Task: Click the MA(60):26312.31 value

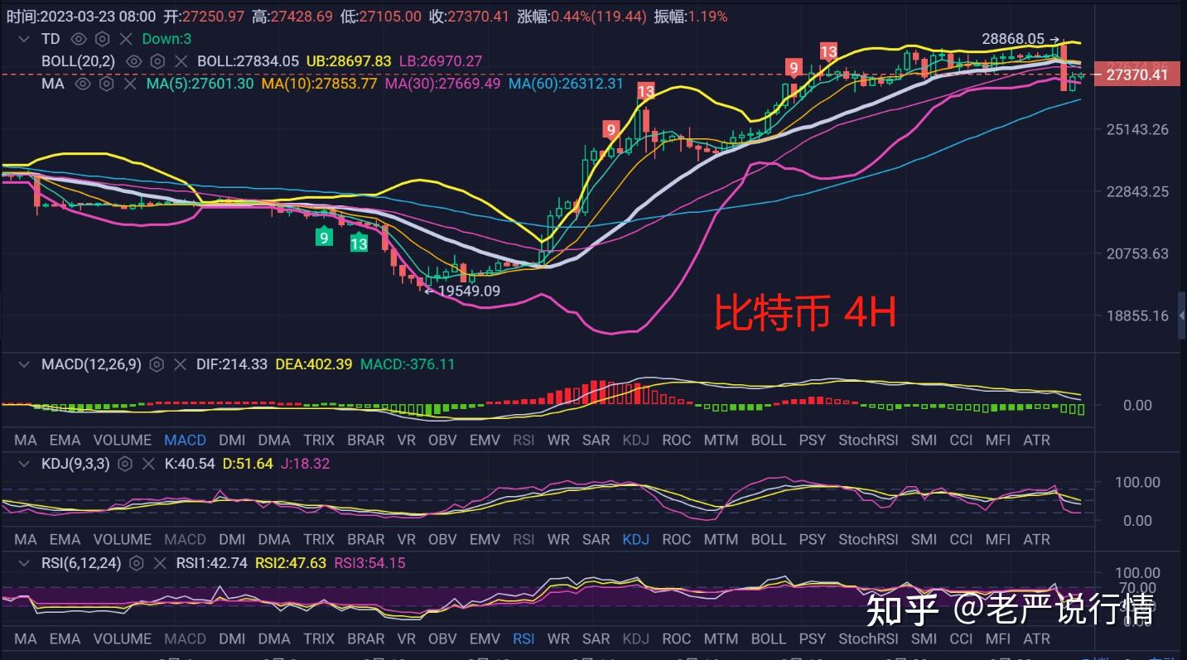Action: (566, 84)
